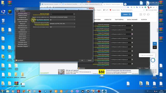Open the 'Да' dropdown in settings
Screen dimensions: 166x93
pyautogui.click(x=62, y=20)
